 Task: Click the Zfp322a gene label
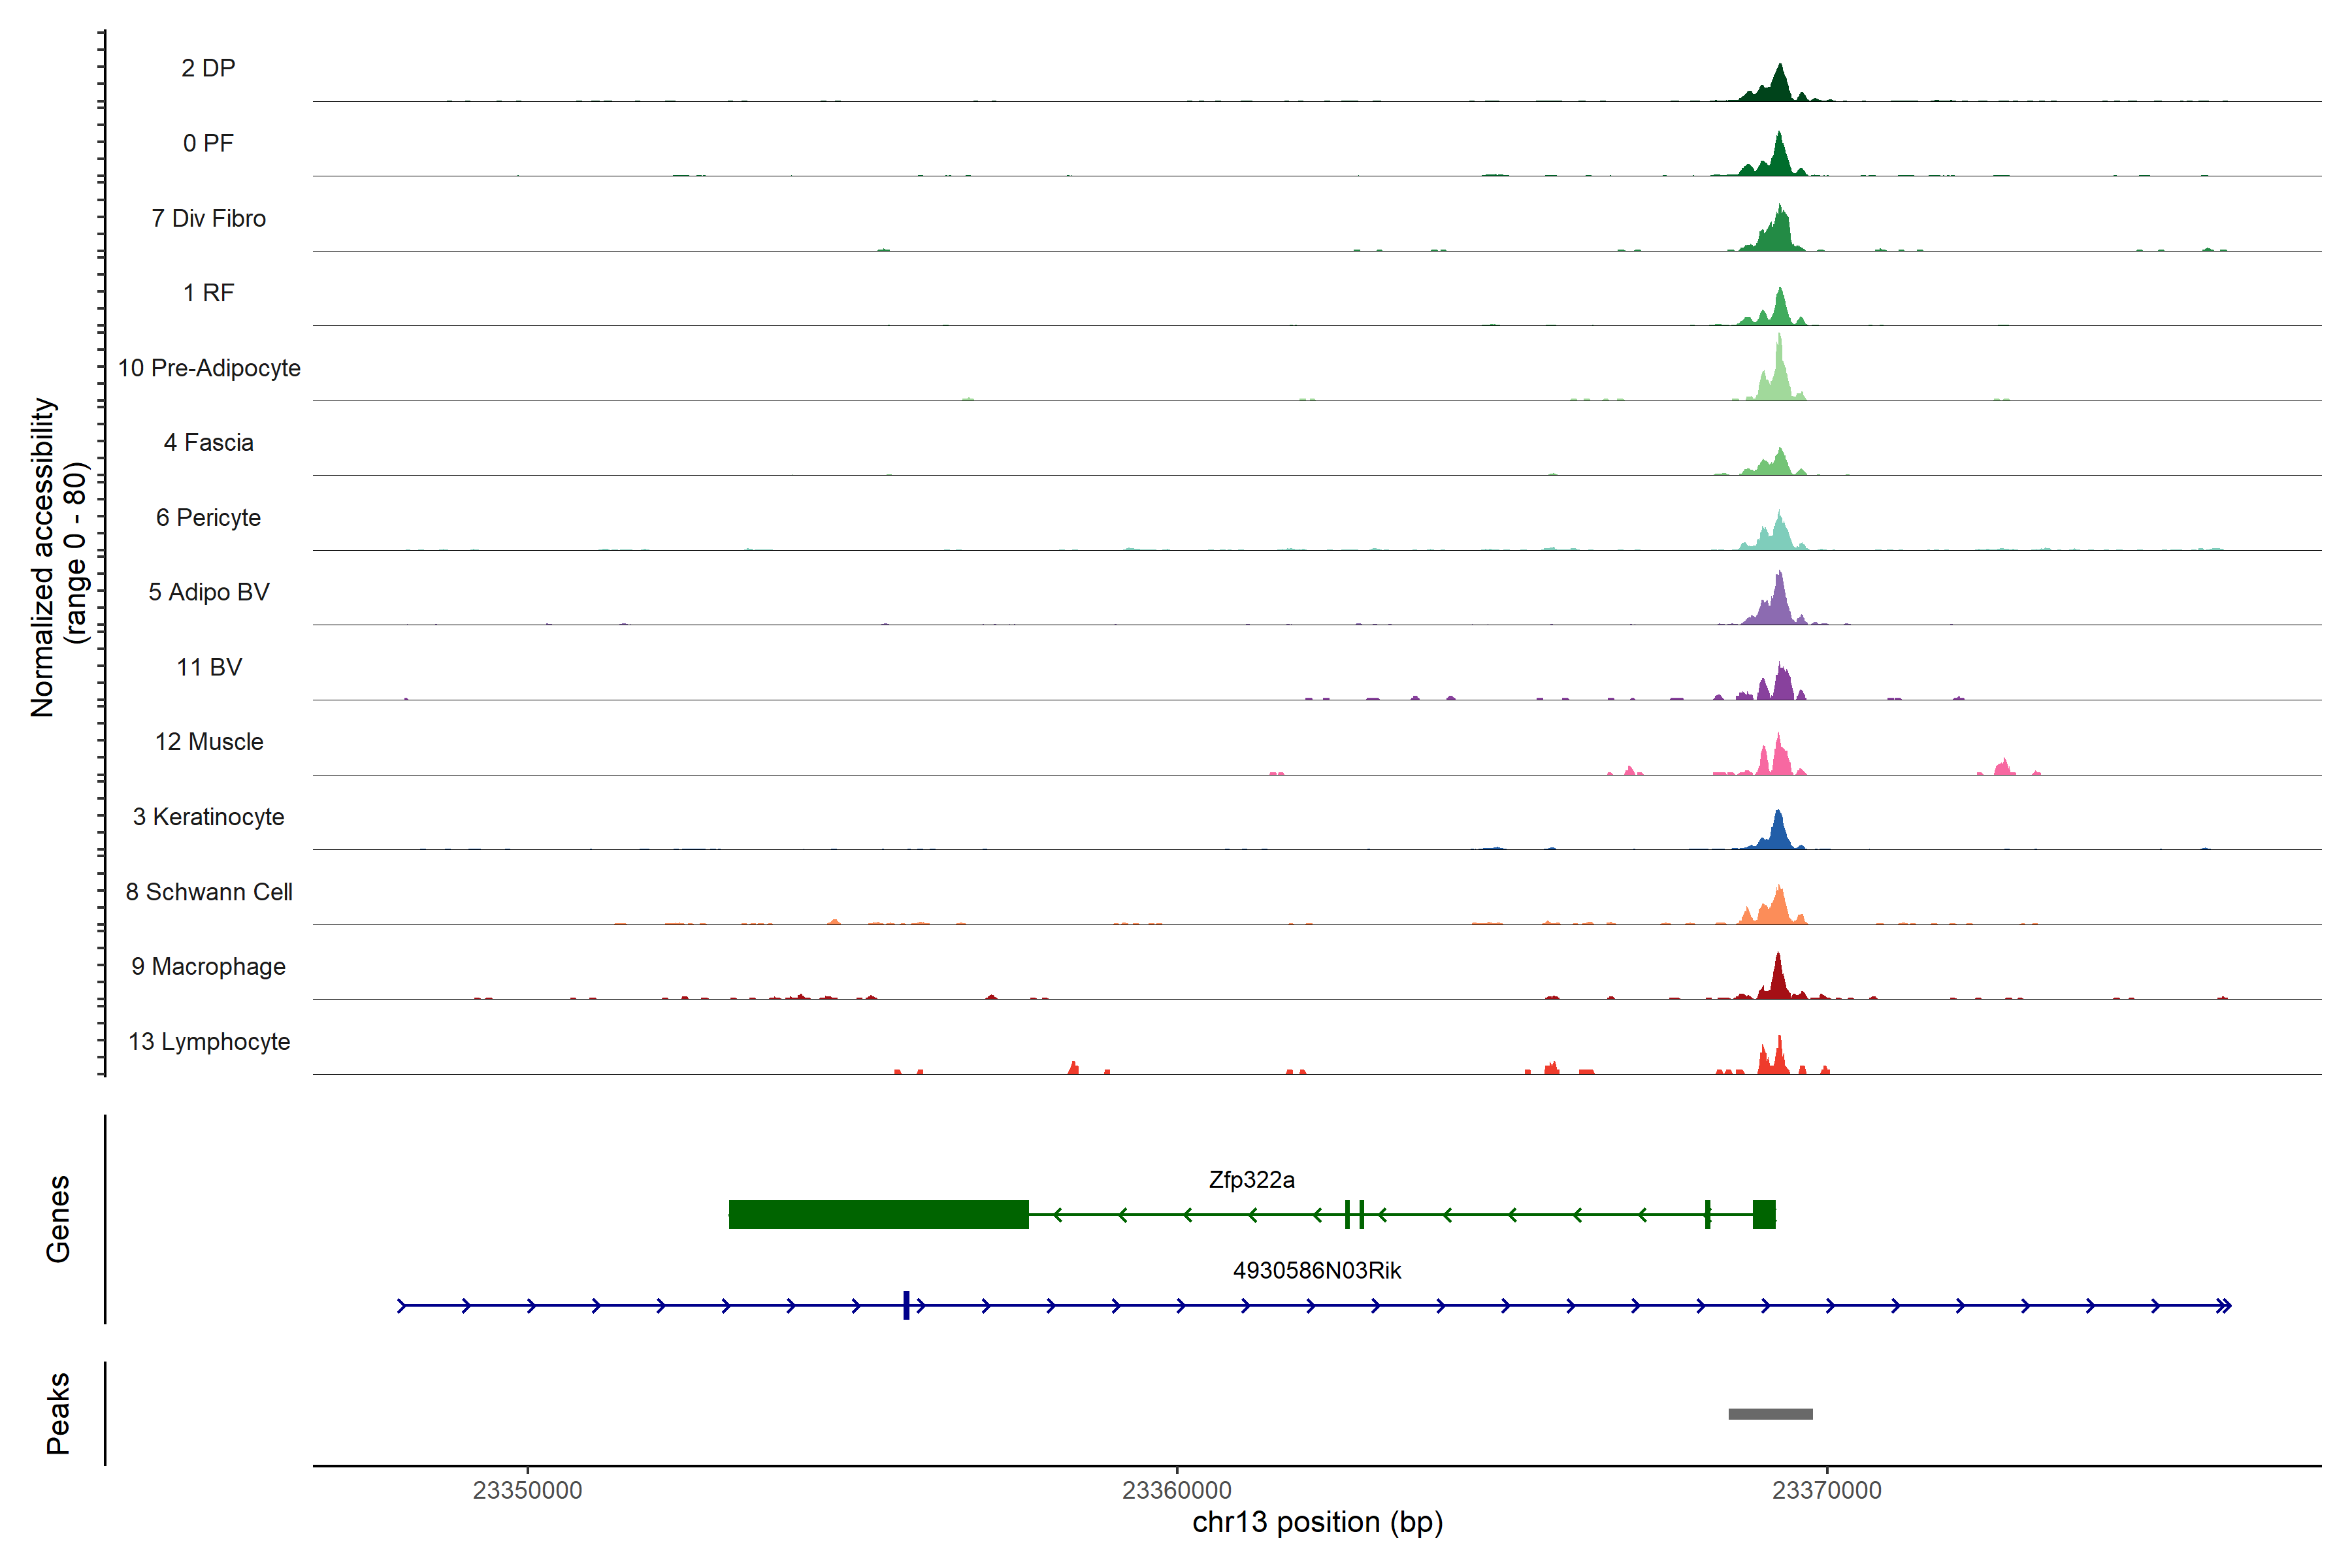point(1251,1180)
